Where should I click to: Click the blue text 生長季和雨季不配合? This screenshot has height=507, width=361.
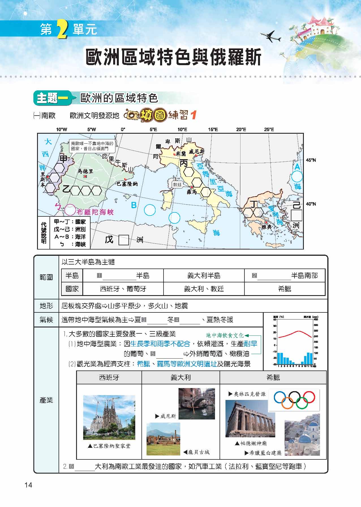[160, 344]
